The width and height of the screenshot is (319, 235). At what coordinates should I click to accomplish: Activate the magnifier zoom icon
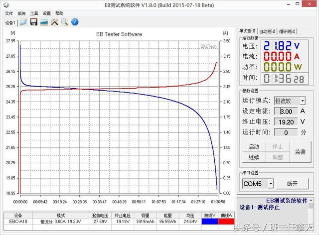(x=64, y=22)
